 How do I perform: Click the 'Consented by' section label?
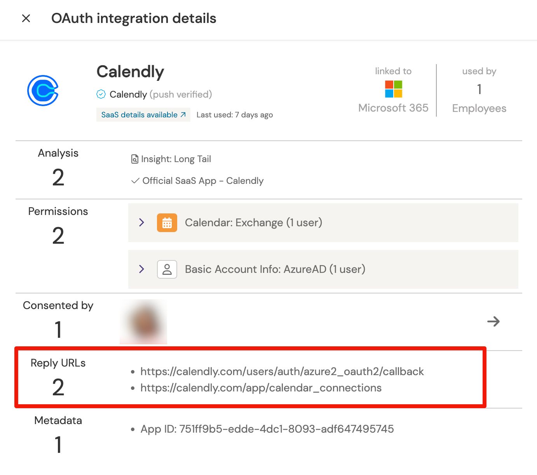tap(58, 306)
